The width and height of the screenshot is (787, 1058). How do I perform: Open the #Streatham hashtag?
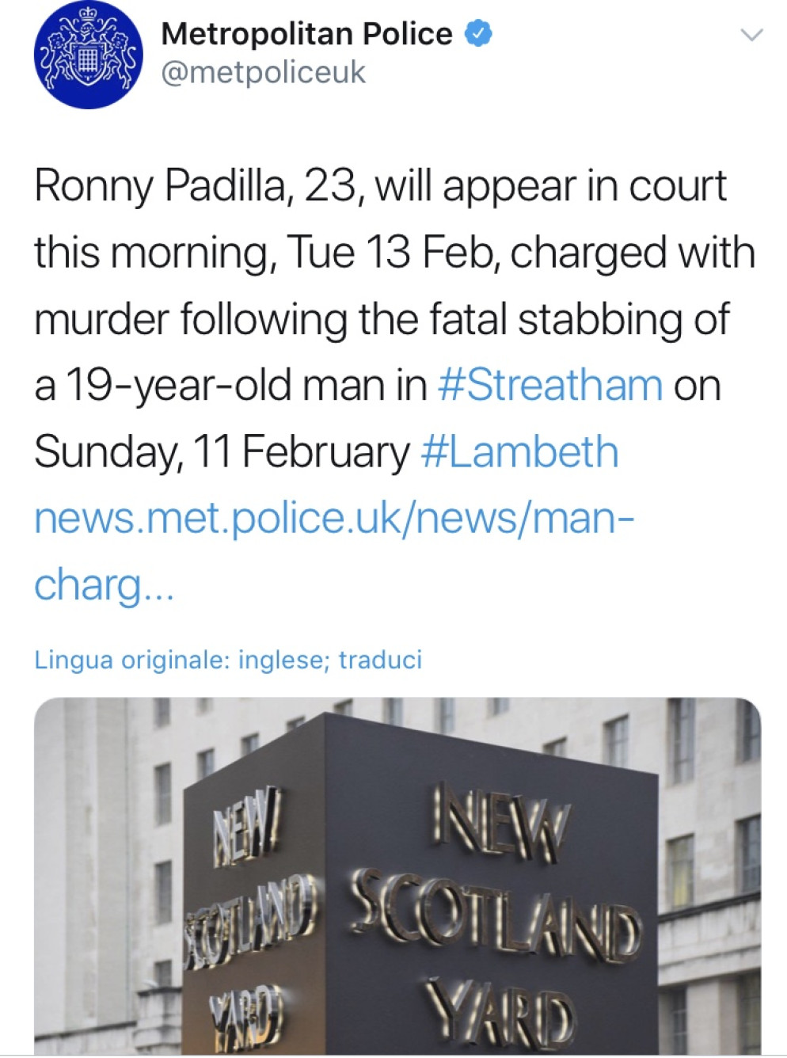tap(549, 386)
